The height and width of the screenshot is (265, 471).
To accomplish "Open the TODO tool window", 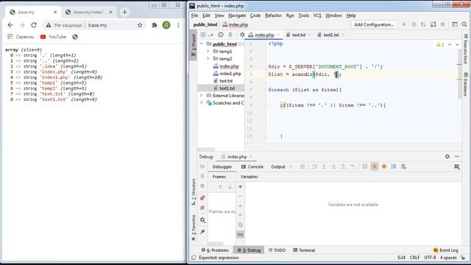I will click(x=277, y=250).
